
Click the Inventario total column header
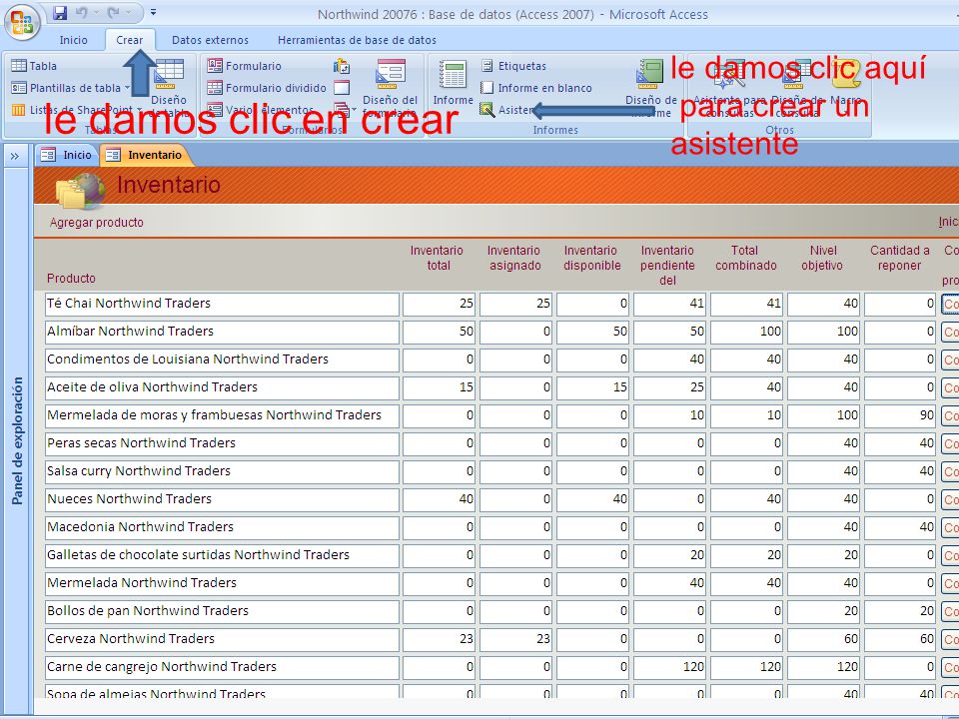437,258
